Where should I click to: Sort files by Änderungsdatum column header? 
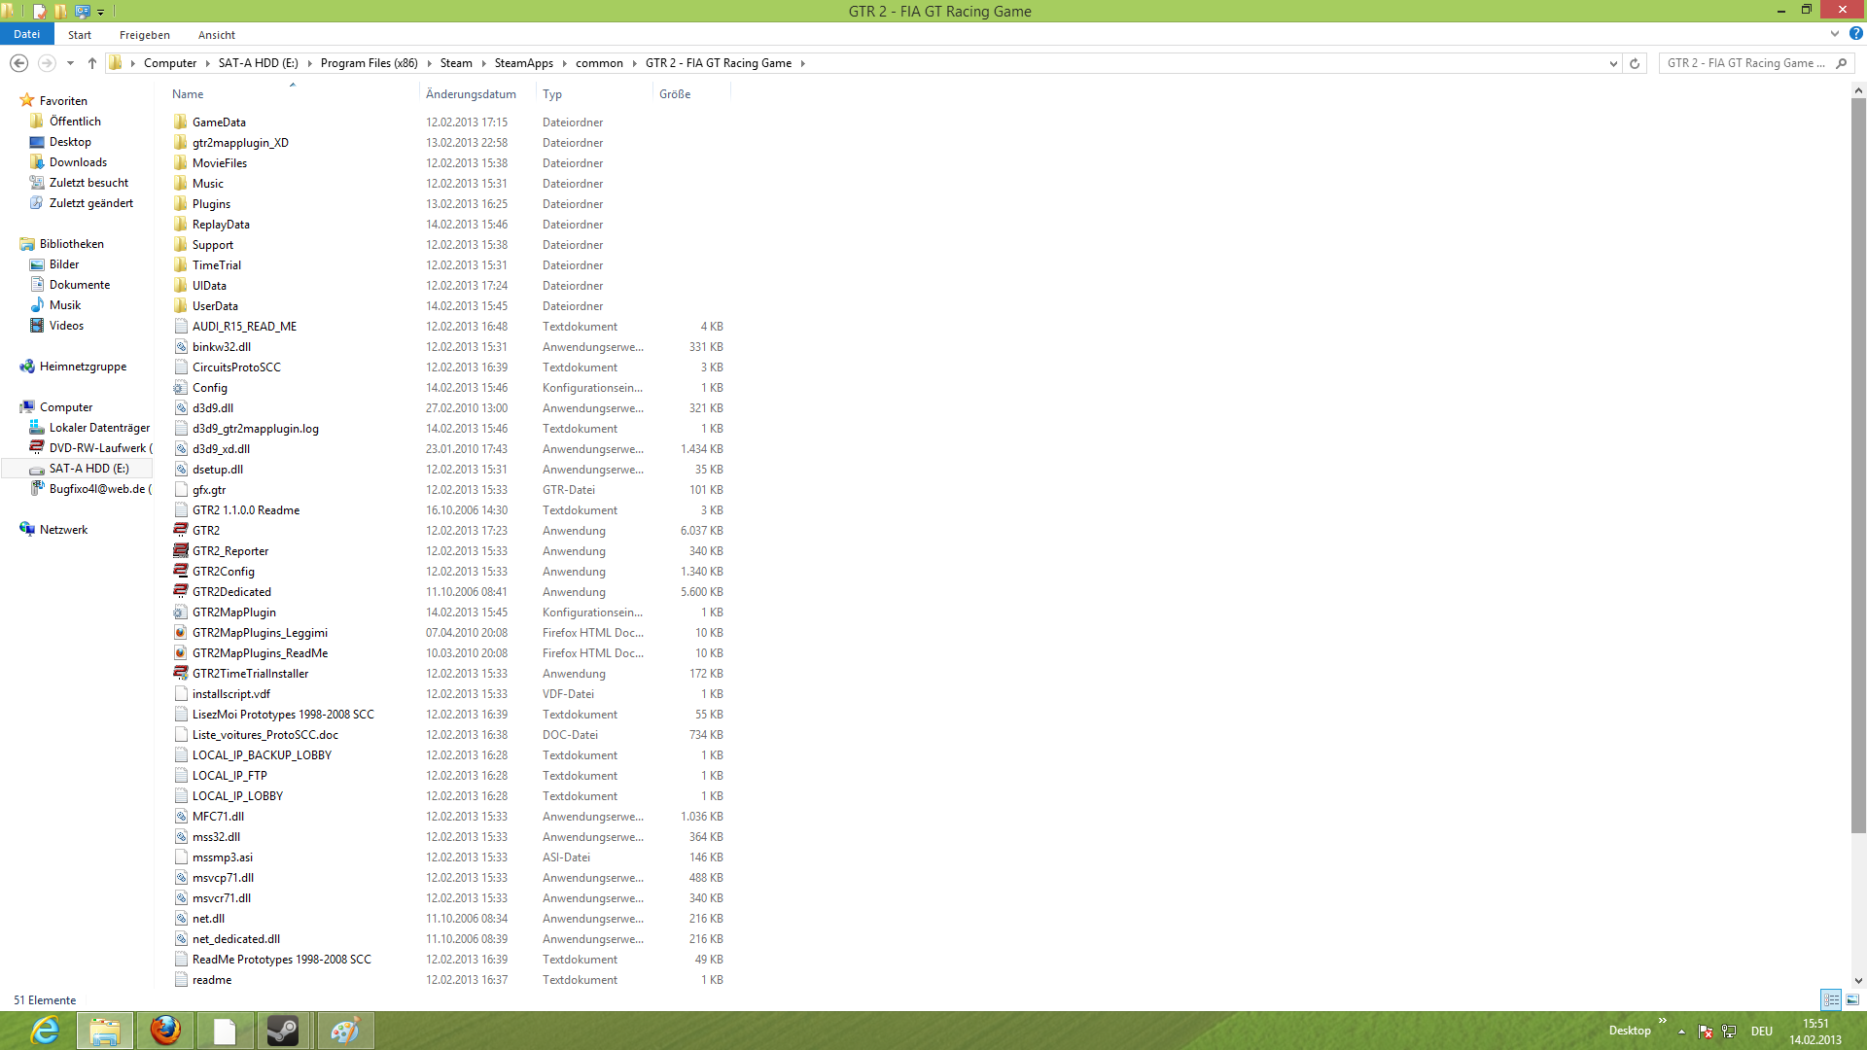pyautogui.click(x=471, y=94)
